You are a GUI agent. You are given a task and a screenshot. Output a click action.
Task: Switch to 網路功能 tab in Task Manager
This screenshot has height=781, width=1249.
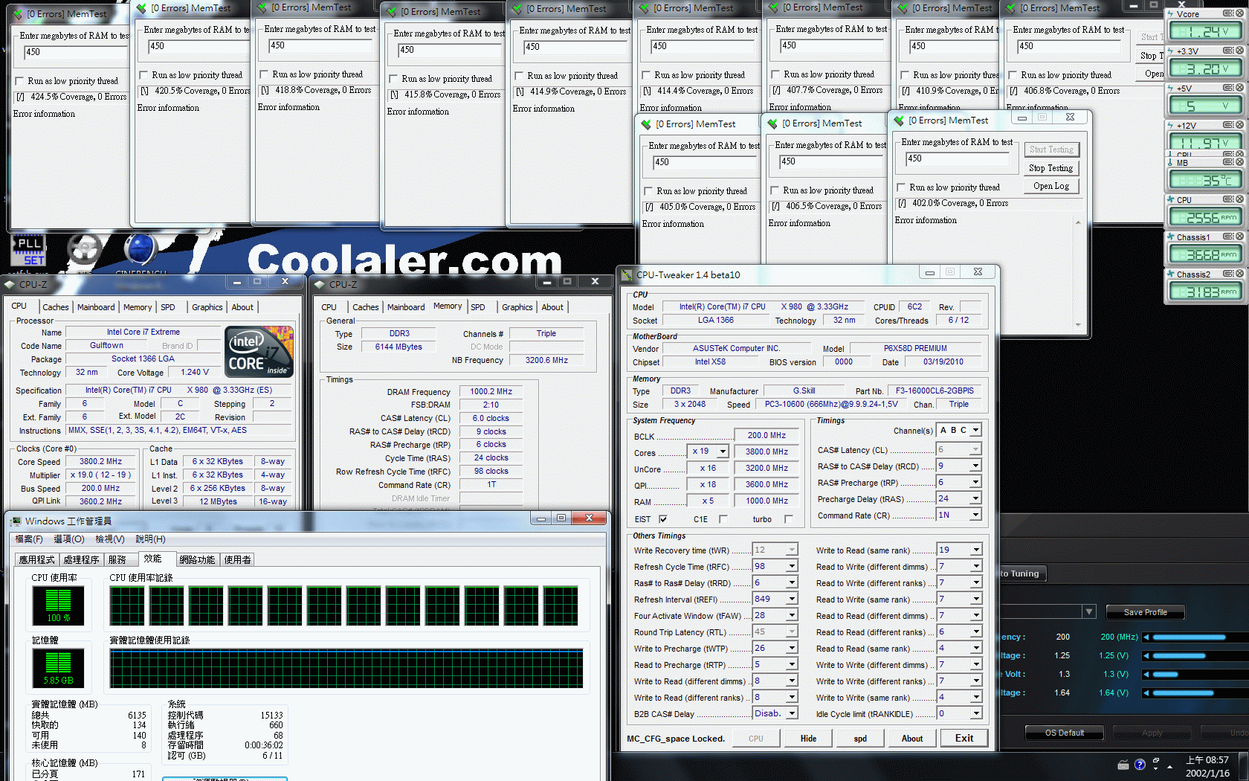(x=197, y=559)
